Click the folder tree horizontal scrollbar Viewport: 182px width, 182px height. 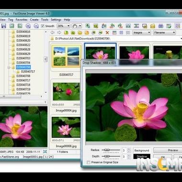click(x=11, y=97)
